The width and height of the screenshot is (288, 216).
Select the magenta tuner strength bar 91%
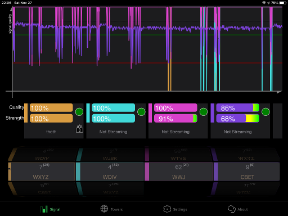click(x=175, y=119)
